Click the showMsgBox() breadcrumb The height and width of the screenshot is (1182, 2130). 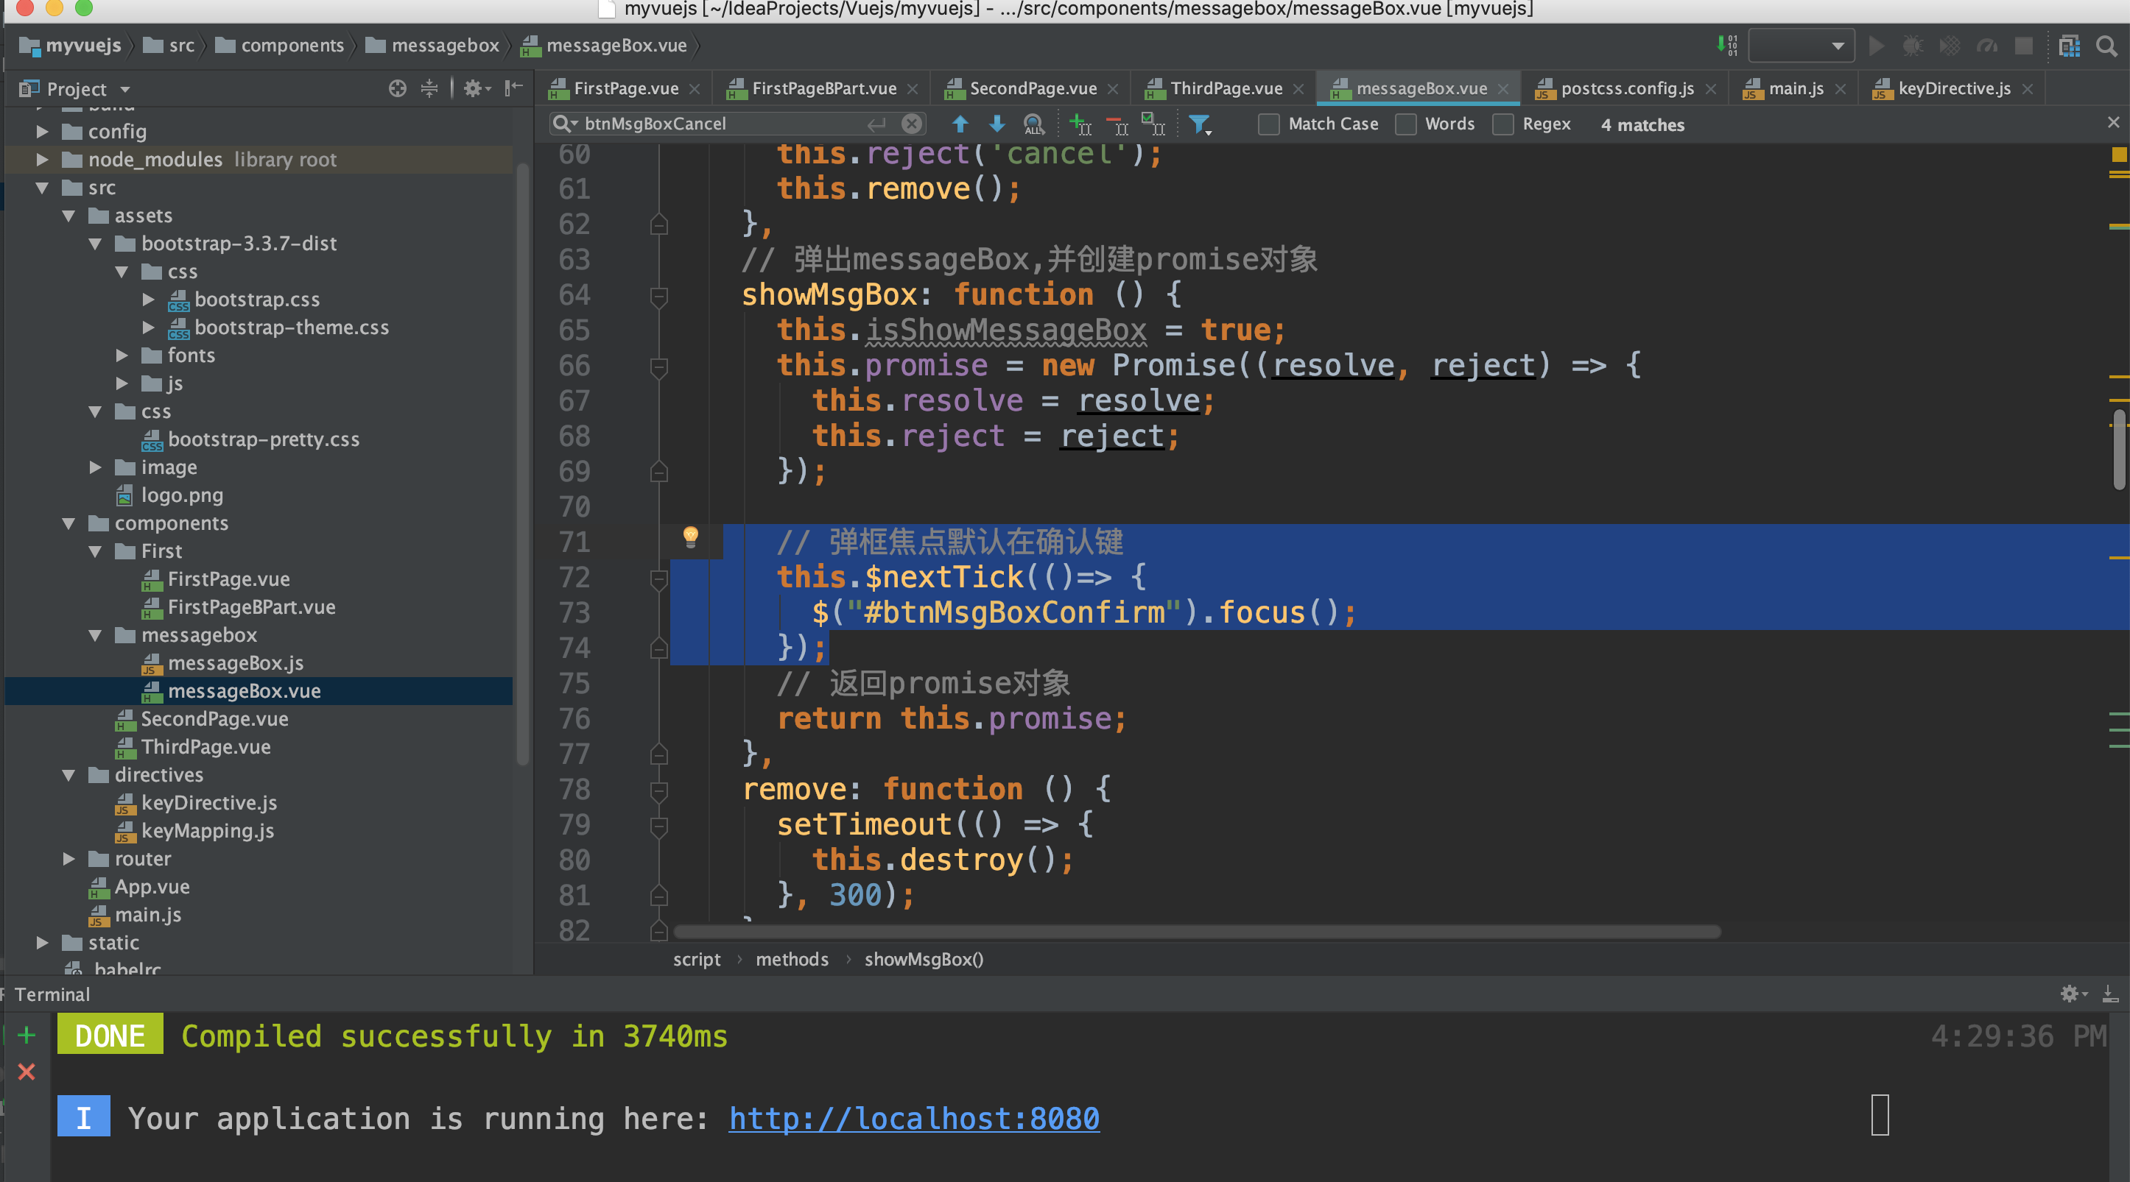pyautogui.click(x=924, y=959)
